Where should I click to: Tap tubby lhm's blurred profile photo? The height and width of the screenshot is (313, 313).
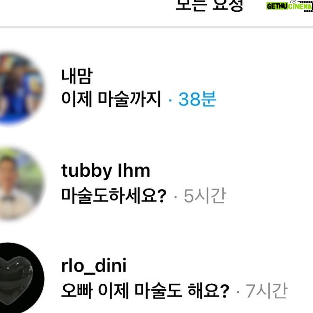[x=21, y=183]
